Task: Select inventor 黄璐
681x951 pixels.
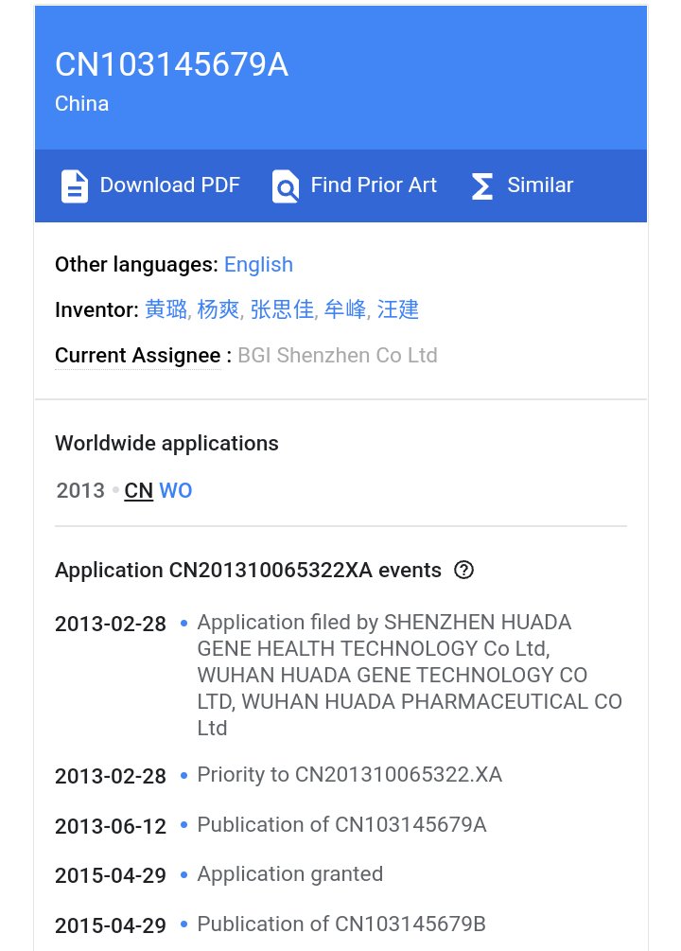Action: pyautogui.click(x=166, y=309)
